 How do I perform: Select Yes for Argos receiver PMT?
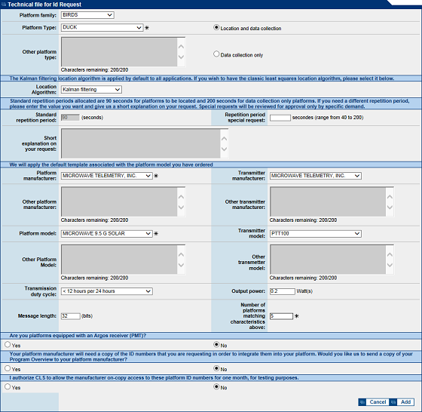(x=8, y=344)
